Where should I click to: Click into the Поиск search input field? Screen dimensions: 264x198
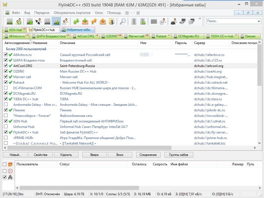(x=232, y=21)
